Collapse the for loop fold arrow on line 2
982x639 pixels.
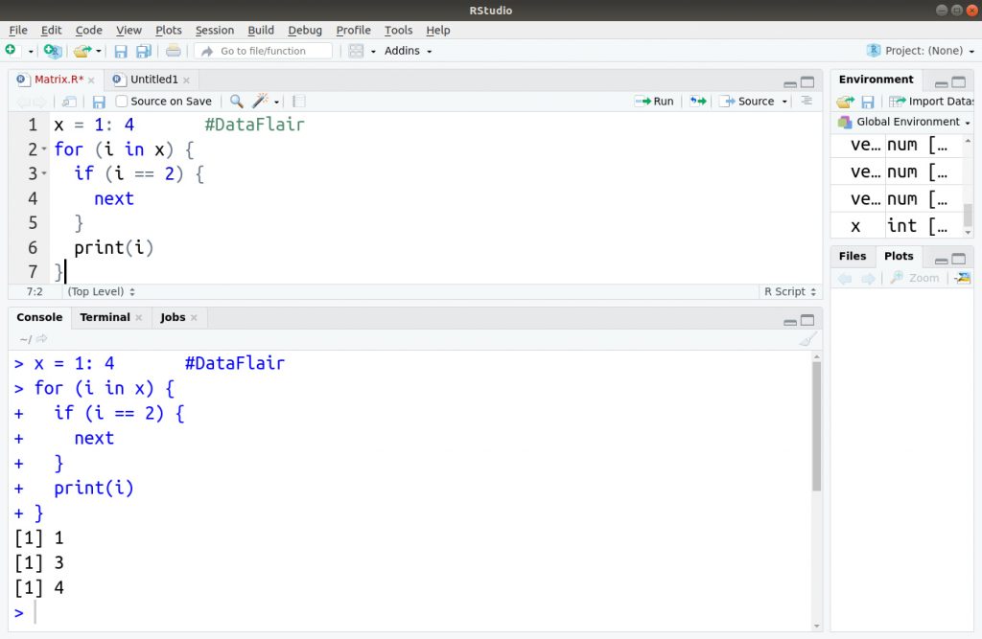(44, 148)
